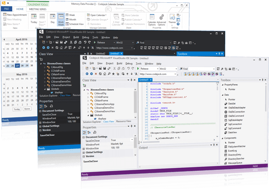Click Alphabetical sort icon in front Properties pane

(x=89, y=132)
